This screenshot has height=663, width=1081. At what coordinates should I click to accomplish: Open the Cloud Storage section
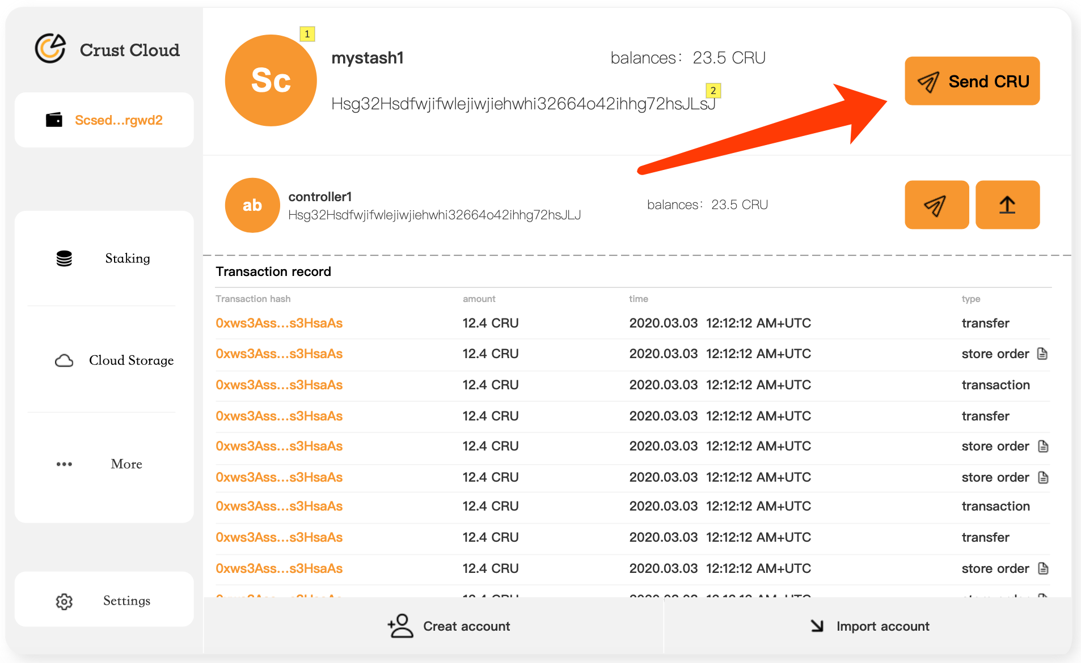(x=113, y=360)
